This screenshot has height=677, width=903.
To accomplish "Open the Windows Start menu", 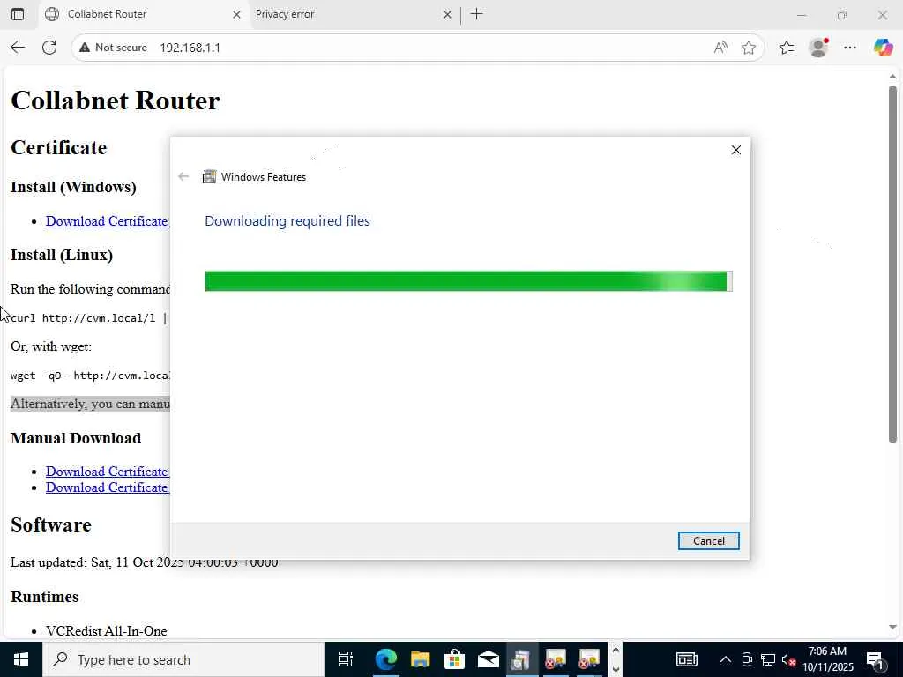I will (21, 659).
